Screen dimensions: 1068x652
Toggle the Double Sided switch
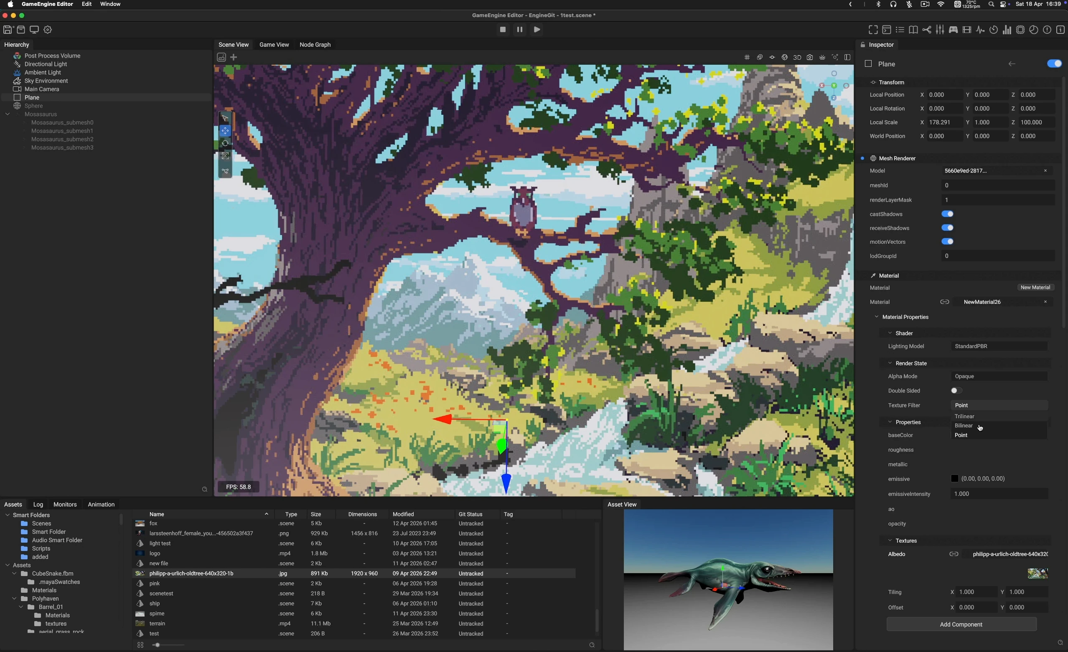tap(956, 391)
